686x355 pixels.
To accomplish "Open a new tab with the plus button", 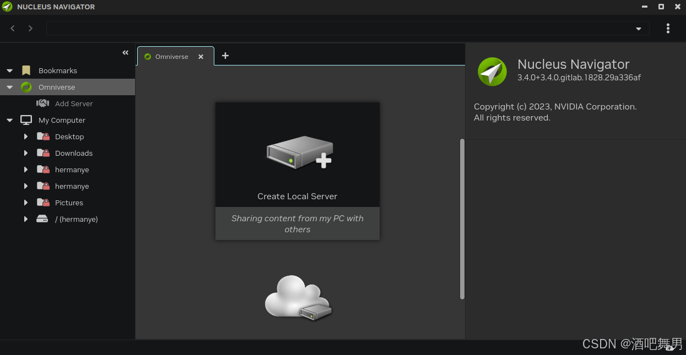I will point(225,56).
